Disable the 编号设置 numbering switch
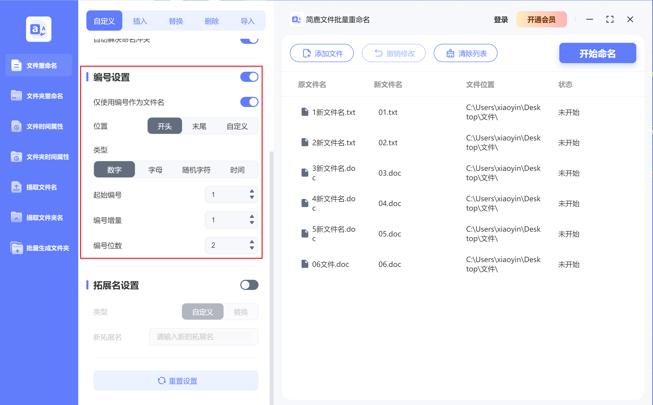 249,77
